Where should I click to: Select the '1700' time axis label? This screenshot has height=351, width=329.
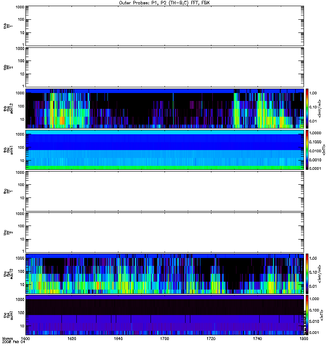pyautogui.click(x=164, y=338)
